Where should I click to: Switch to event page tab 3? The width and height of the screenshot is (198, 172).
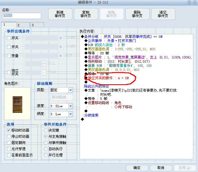tap(37, 25)
